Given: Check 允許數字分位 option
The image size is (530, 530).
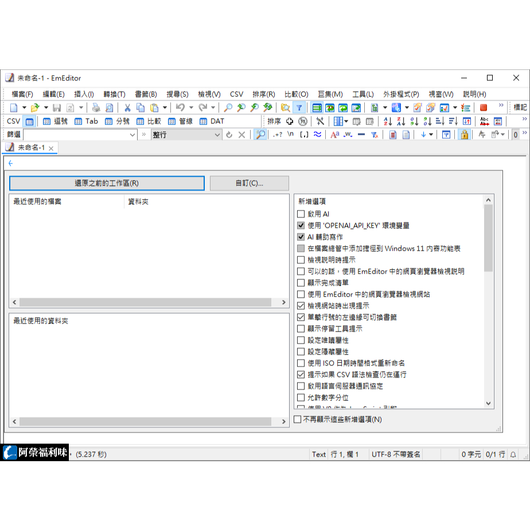Looking at the screenshot, I should point(301,397).
